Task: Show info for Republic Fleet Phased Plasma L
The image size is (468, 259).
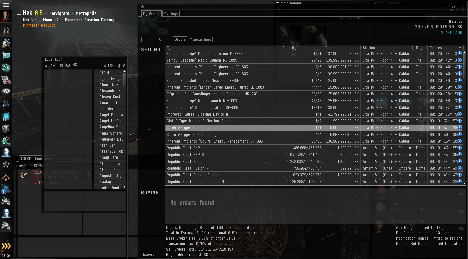Action: [x=460, y=175]
